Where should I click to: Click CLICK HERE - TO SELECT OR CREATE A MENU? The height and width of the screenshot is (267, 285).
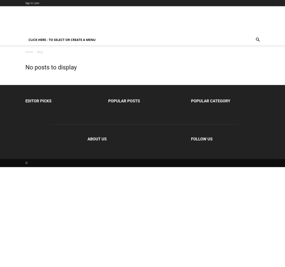[x=62, y=40]
